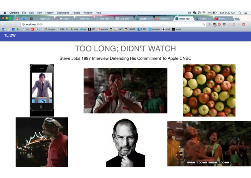Image resolution: width=251 pixels, height=178 pixels.
Task: Open the Window menu
Action: (x=88, y=13)
